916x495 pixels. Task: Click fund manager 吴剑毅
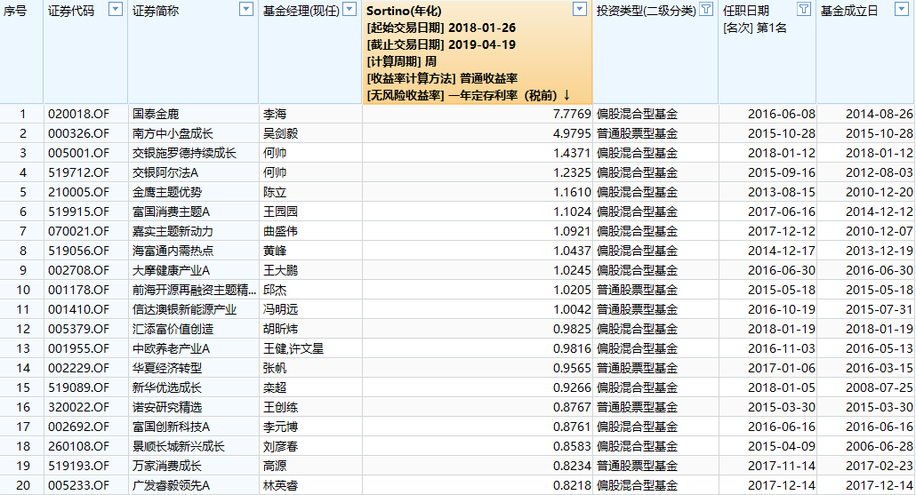pyautogui.click(x=280, y=133)
